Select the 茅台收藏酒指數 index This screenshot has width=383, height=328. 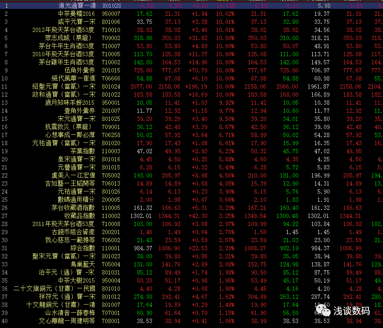(x=73, y=208)
